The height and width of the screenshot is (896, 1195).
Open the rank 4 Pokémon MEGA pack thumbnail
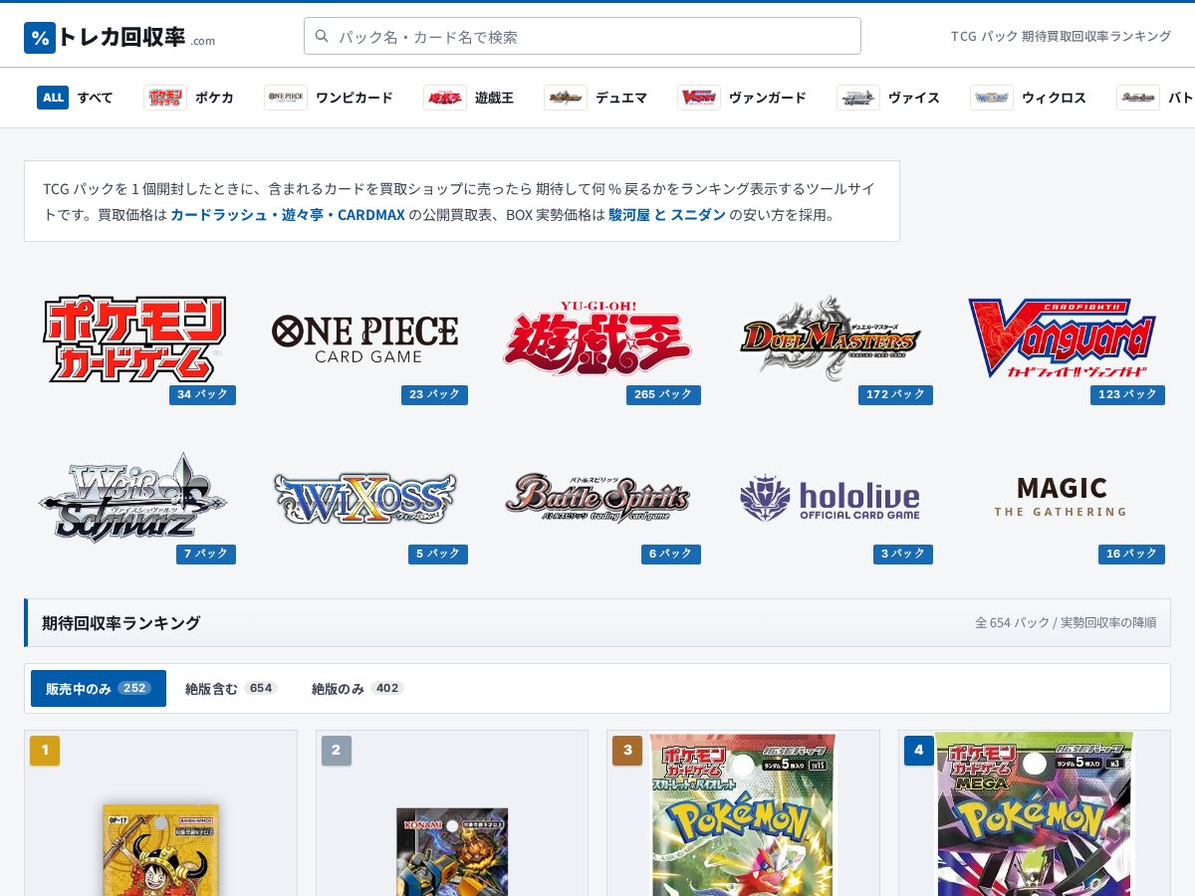[x=1035, y=814]
